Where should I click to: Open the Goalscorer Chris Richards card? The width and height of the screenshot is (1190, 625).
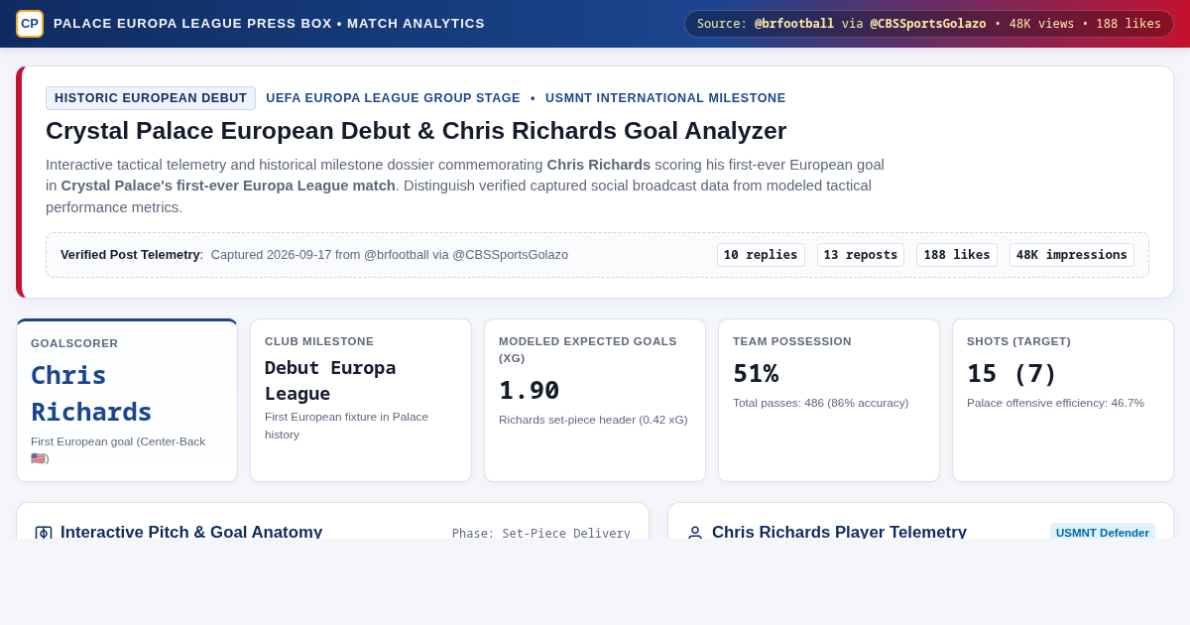tap(127, 401)
